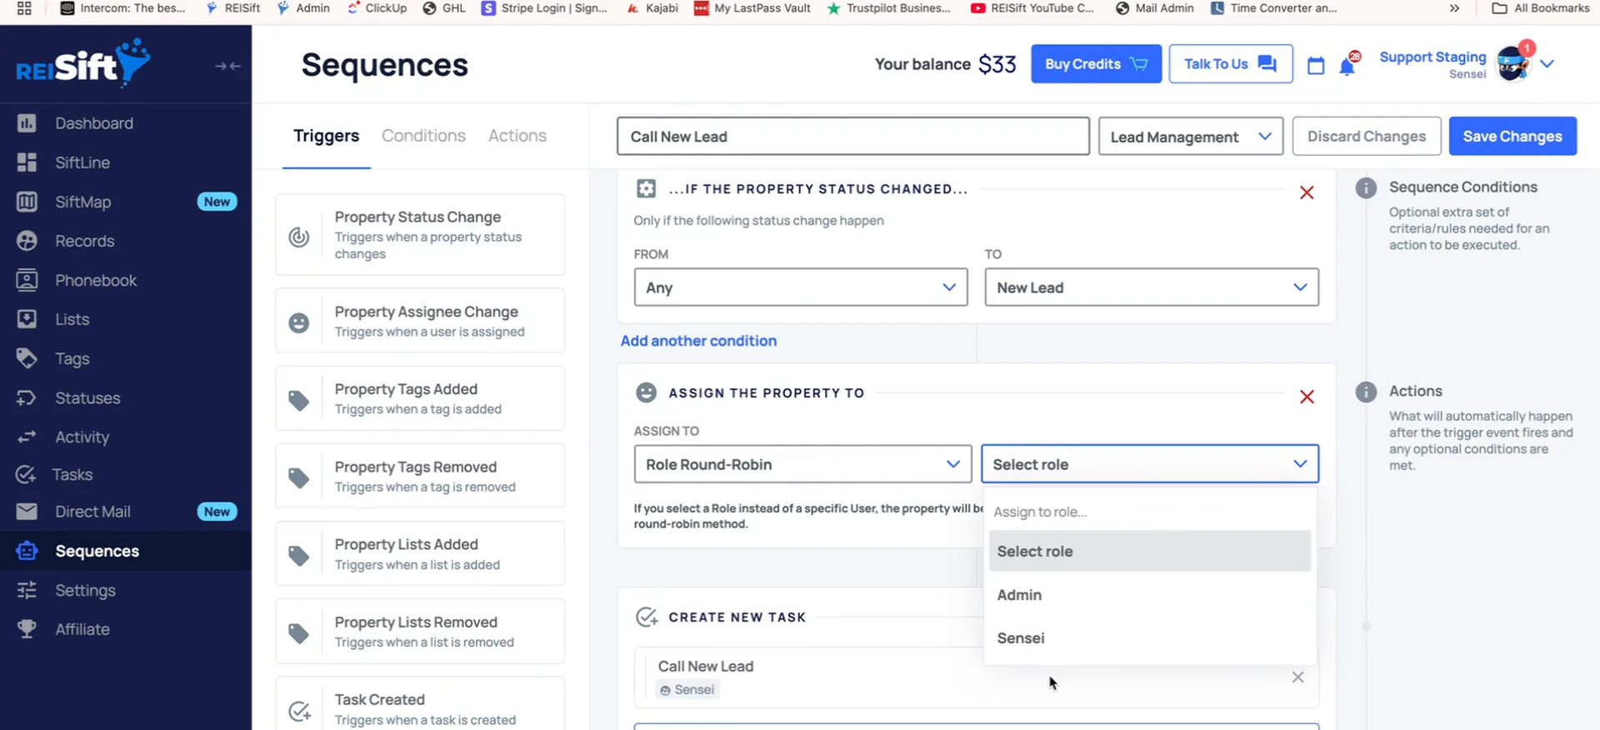Click the Tasks checkmark icon
Screen dimensions: 1600x730
(x=27, y=474)
